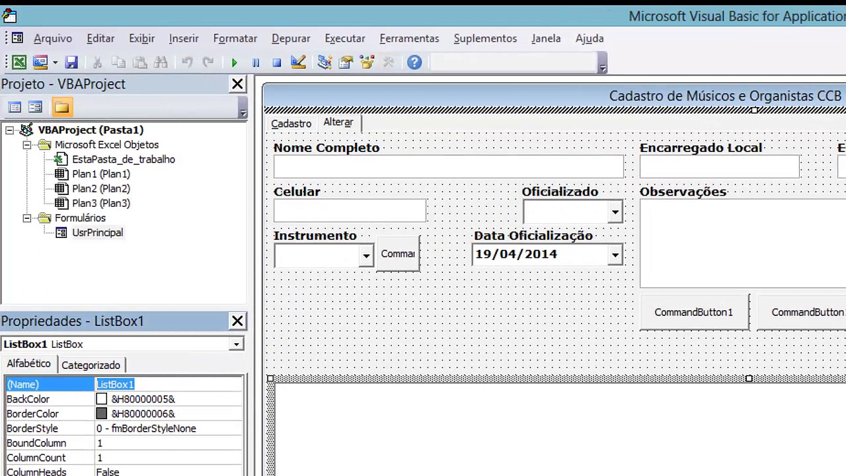Click the Reset (stop) square icon

(x=277, y=62)
